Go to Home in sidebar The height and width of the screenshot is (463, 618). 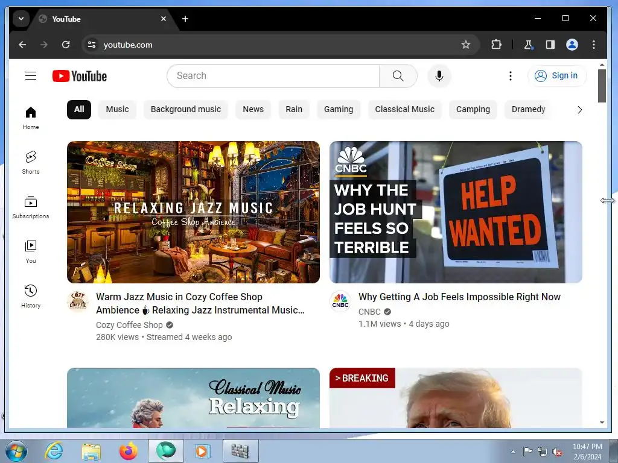(x=31, y=118)
